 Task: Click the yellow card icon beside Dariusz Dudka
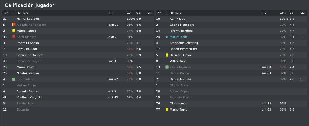(x=167, y=55)
